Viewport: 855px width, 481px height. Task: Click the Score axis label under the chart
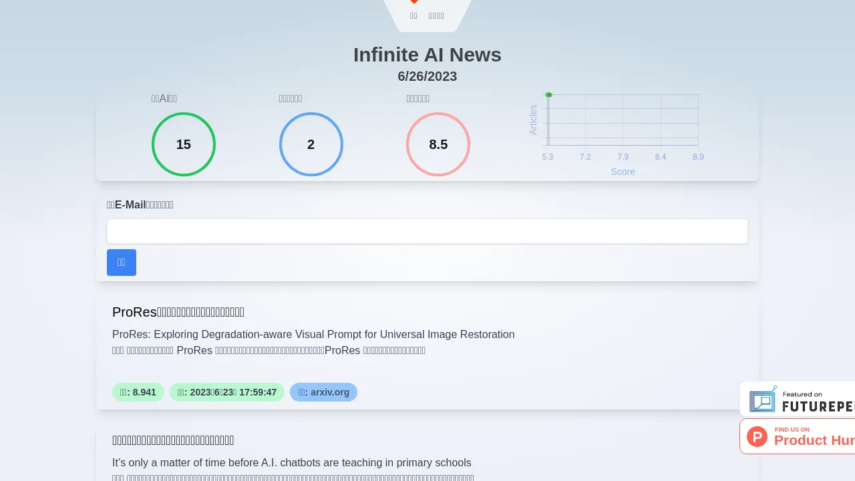(x=623, y=172)
